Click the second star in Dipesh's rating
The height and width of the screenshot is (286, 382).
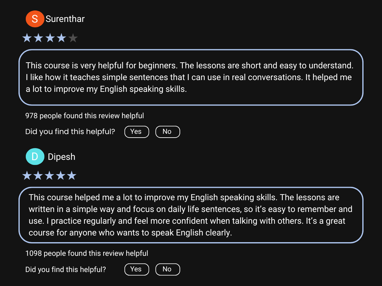(x=38, y=176)
